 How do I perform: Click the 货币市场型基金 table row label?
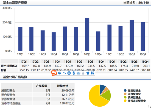tap(11, 103)
